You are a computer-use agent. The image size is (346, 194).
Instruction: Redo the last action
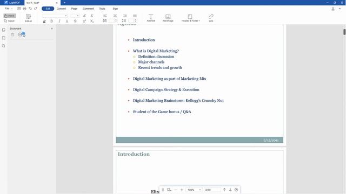pos(36,9)
